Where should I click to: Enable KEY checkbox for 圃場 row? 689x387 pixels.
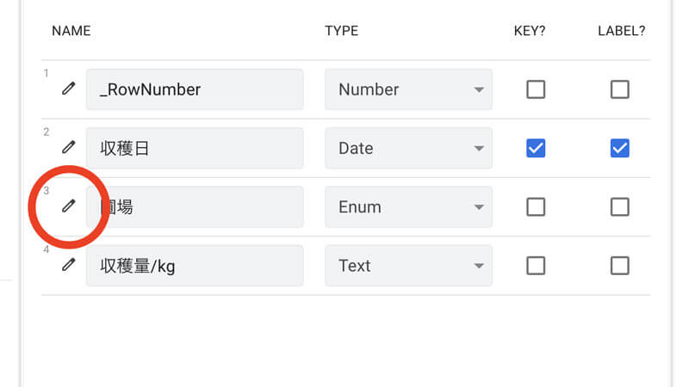coord(536,206)
